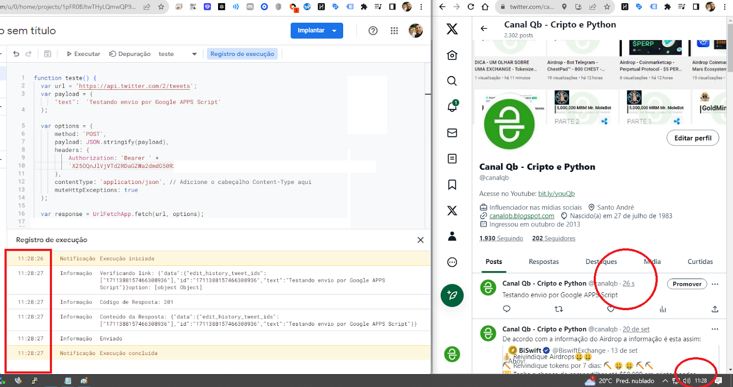
Task: Open the bit.ly/youQb link
Action: [x=556, y=193]
